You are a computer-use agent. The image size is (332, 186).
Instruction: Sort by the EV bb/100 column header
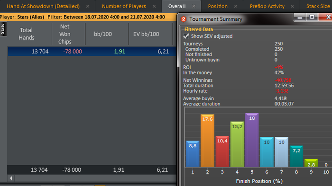(x=146, y=34)
